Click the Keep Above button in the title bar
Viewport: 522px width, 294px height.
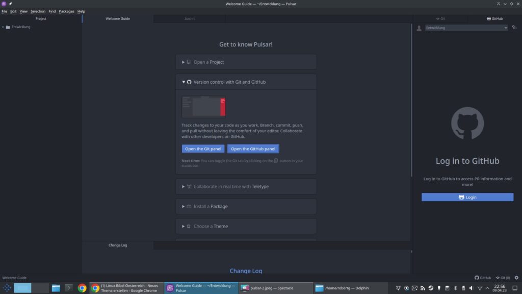499,4
